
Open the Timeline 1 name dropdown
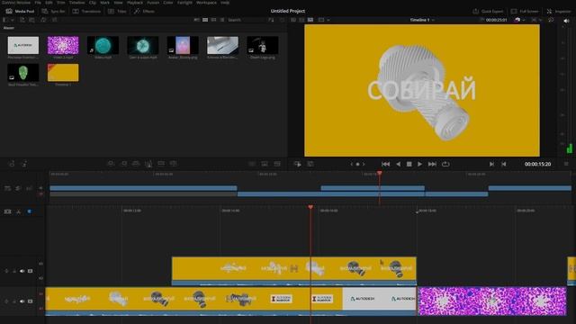(x=422, y=20)
